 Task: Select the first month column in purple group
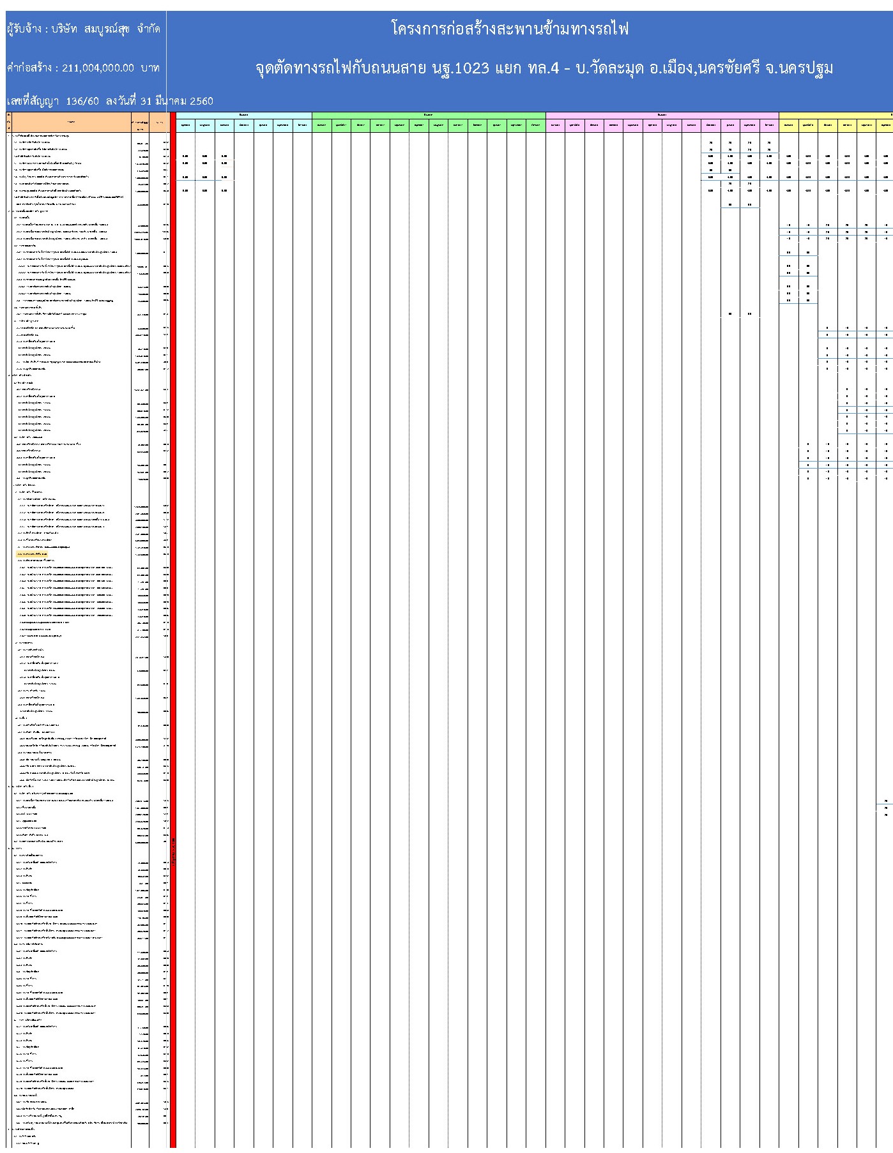(x=555, y=125)
